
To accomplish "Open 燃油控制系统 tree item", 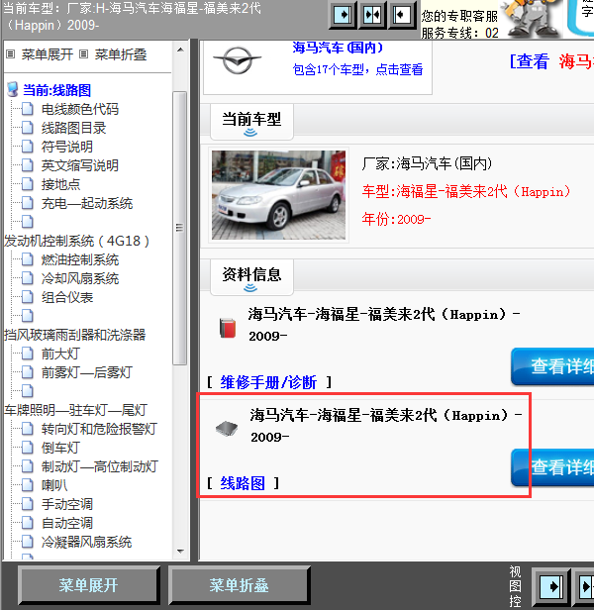I will [80, 259].
